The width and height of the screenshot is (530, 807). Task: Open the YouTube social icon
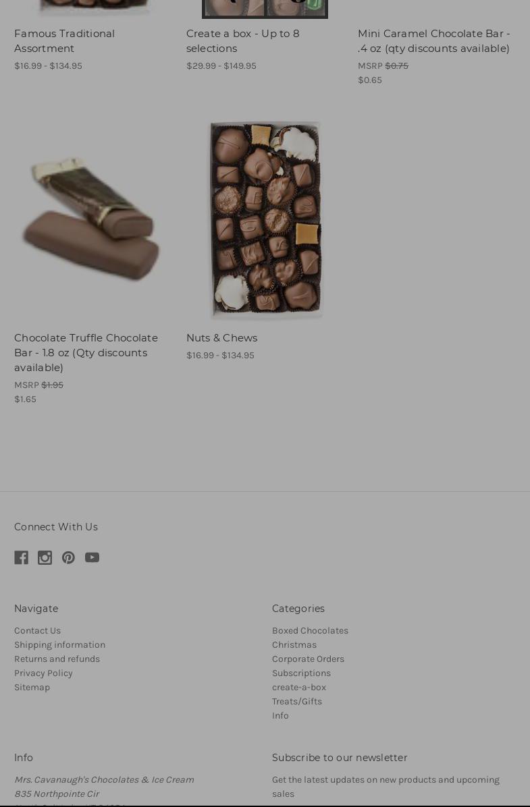click(92, 557)
